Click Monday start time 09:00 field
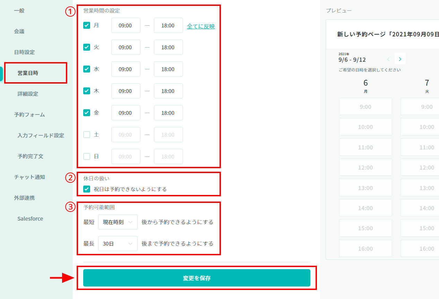Screen dimensions: 439x299 [126, 26]
